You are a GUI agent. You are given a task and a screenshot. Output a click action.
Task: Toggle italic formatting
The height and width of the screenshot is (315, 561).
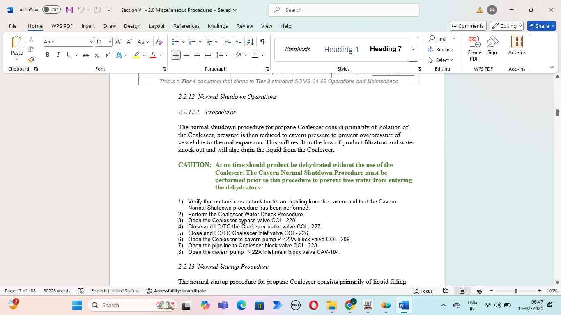pos(58,55)
